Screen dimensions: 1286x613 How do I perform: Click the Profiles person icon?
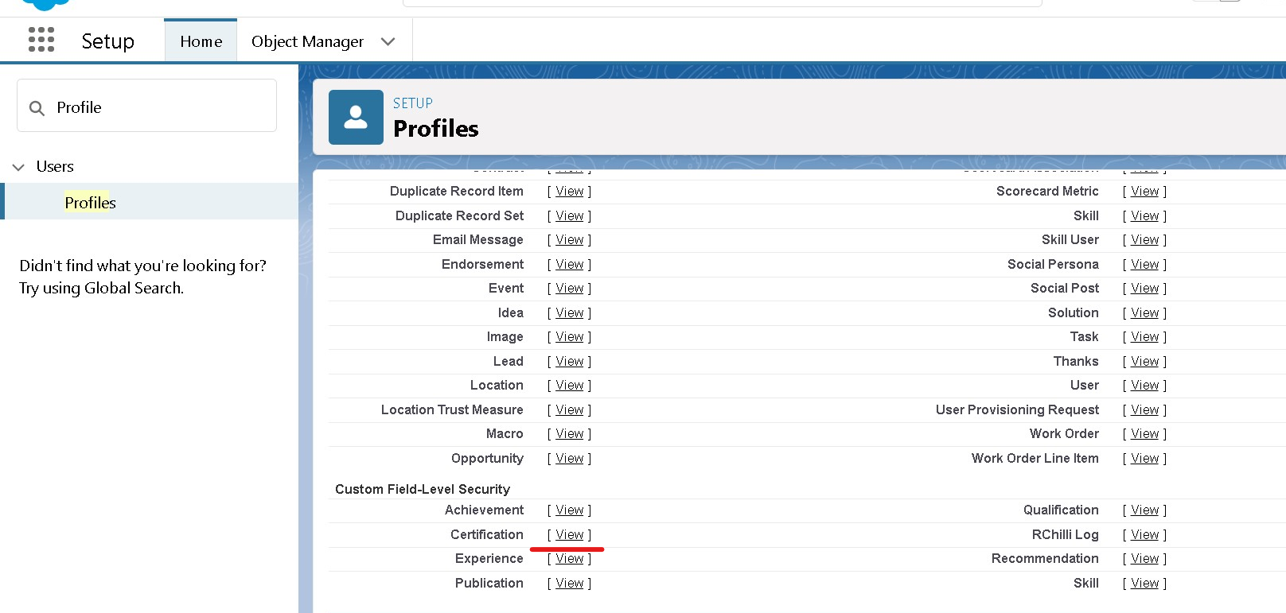point(356,117)
